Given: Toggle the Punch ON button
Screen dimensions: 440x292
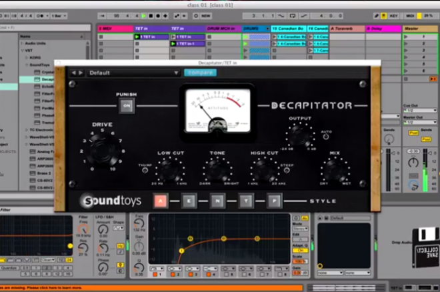Looking at the screenshot, I should tap(125, 105).
